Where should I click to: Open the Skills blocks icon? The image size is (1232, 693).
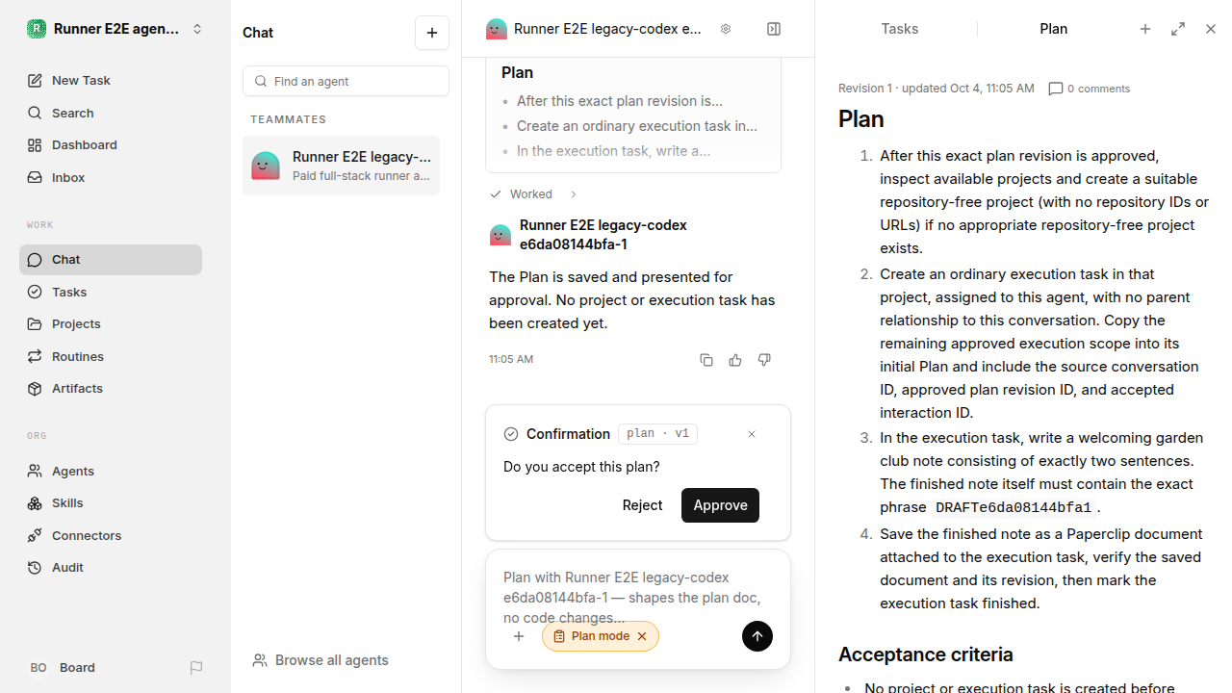(x=35, y=503)
